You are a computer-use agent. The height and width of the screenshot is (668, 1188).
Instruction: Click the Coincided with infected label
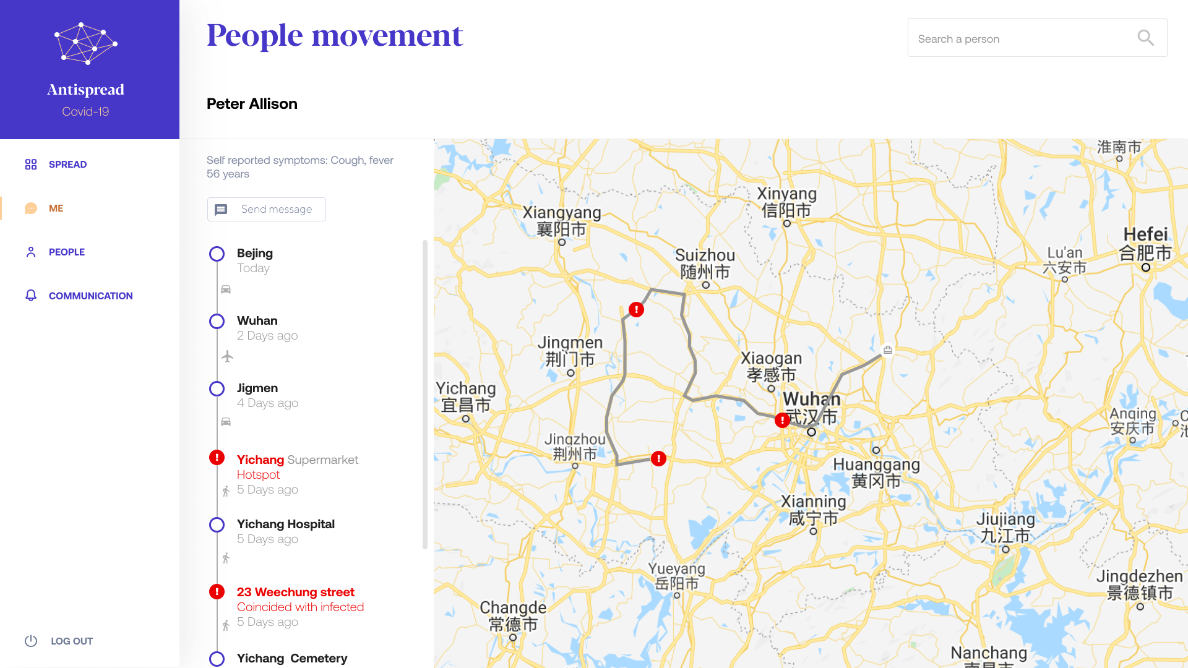point(300,607)
